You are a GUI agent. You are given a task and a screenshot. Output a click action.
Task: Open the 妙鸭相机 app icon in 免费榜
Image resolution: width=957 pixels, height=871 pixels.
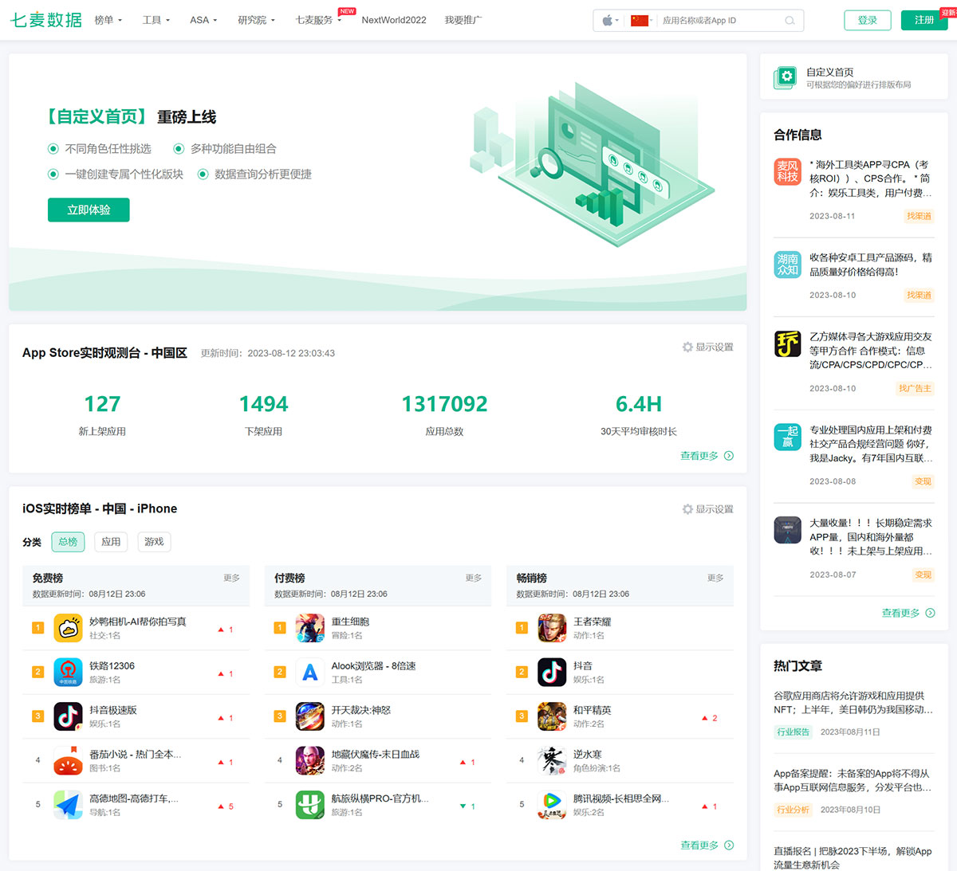pos(69,628)
